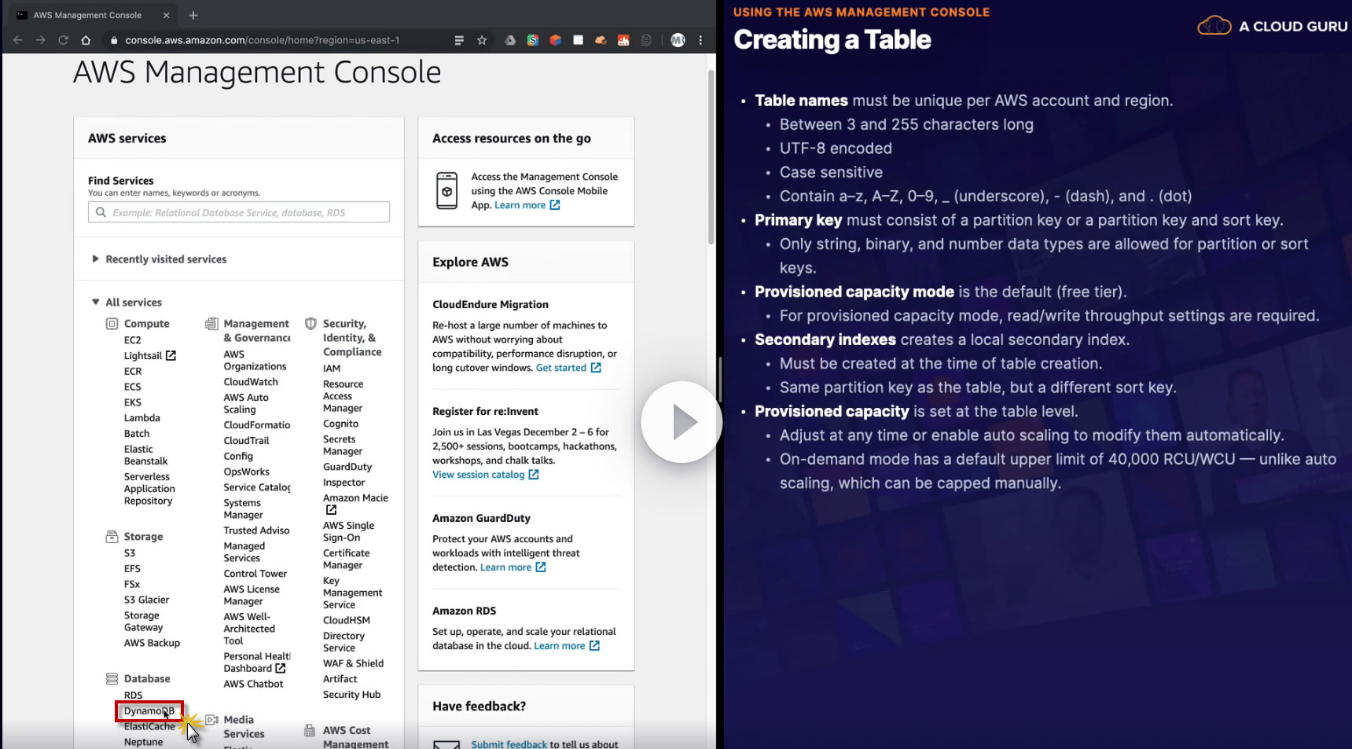Viewport: 1352px width, 749px height.
Task: Click the browser home icon
Action: click(x=86, y=40)
